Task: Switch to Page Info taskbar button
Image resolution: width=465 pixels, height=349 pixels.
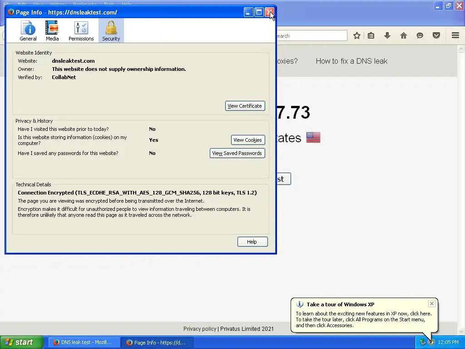Action: [x=158, y=343]
